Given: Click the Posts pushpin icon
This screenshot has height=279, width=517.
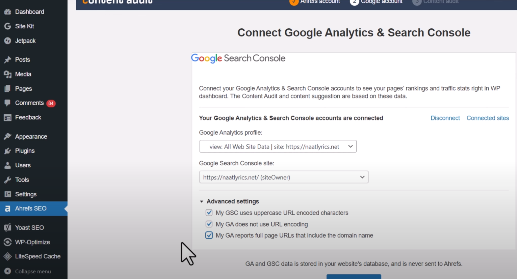Looking at the screenshot, I should (x=7, y=60).
